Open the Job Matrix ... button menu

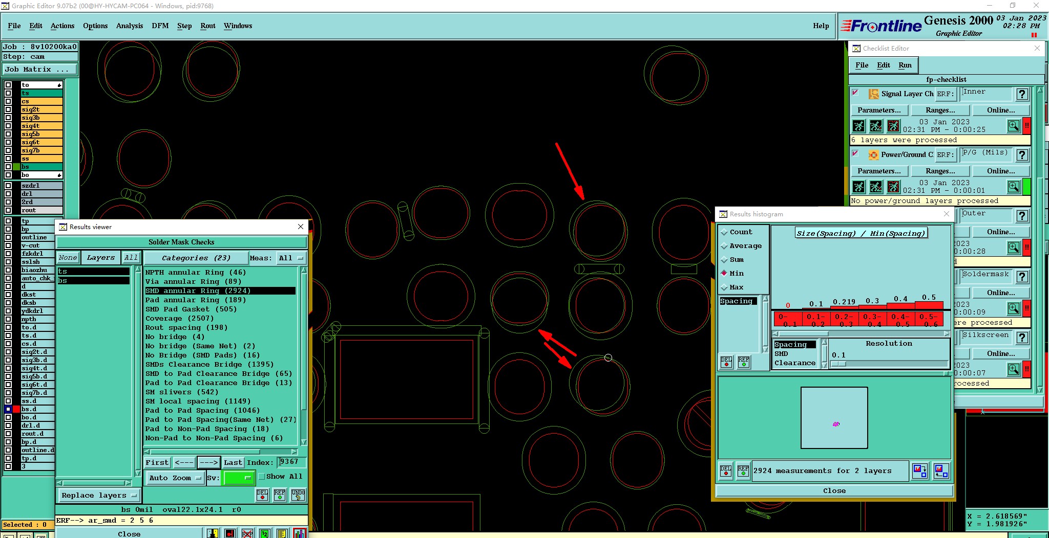tap(40, 70)
